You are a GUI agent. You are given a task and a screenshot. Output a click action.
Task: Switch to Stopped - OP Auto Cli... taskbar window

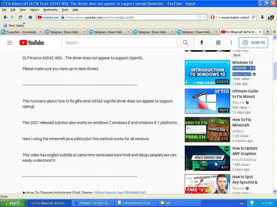click(93, 203)
